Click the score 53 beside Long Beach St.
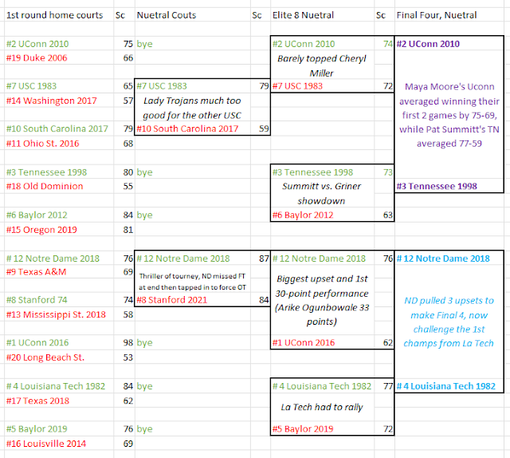 point(124,357)
